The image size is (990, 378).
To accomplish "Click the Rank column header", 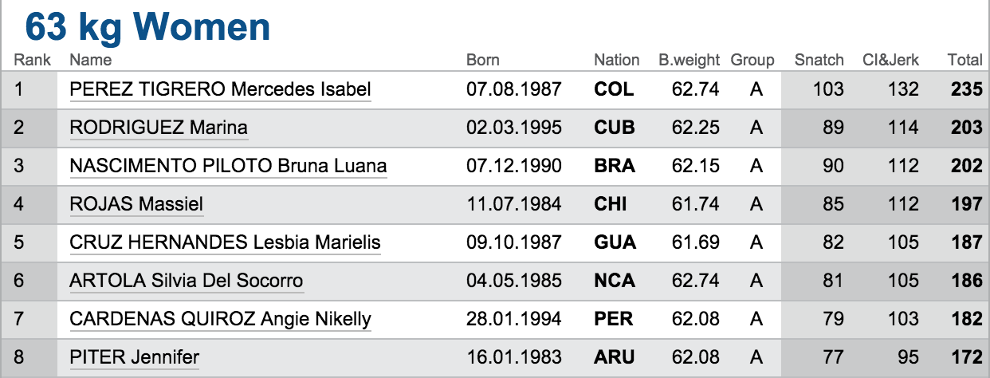I will click(33, 60).
